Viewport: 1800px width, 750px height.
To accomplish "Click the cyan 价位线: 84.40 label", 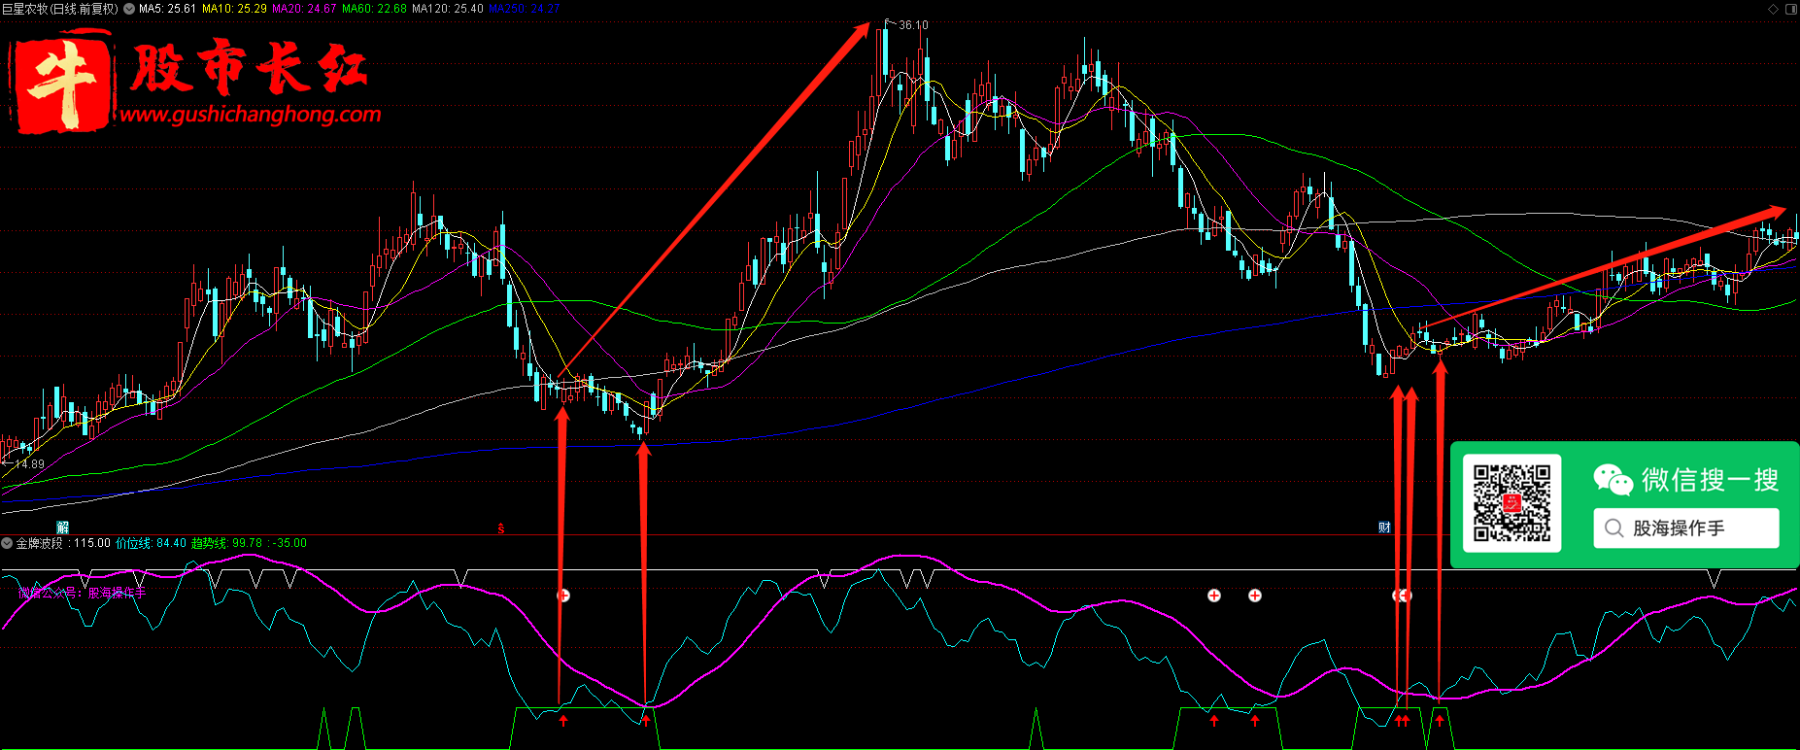I will coord(151,543).
